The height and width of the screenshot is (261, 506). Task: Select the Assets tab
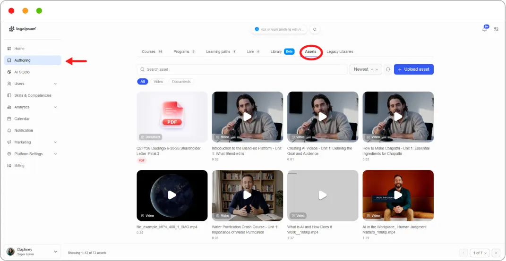coord(310,51)
